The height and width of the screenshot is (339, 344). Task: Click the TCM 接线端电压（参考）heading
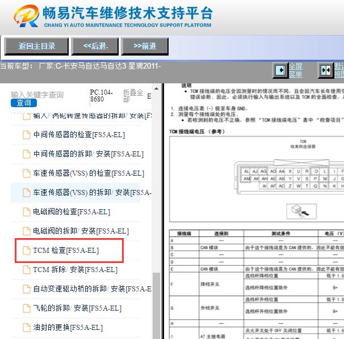(x=197, y=132)
